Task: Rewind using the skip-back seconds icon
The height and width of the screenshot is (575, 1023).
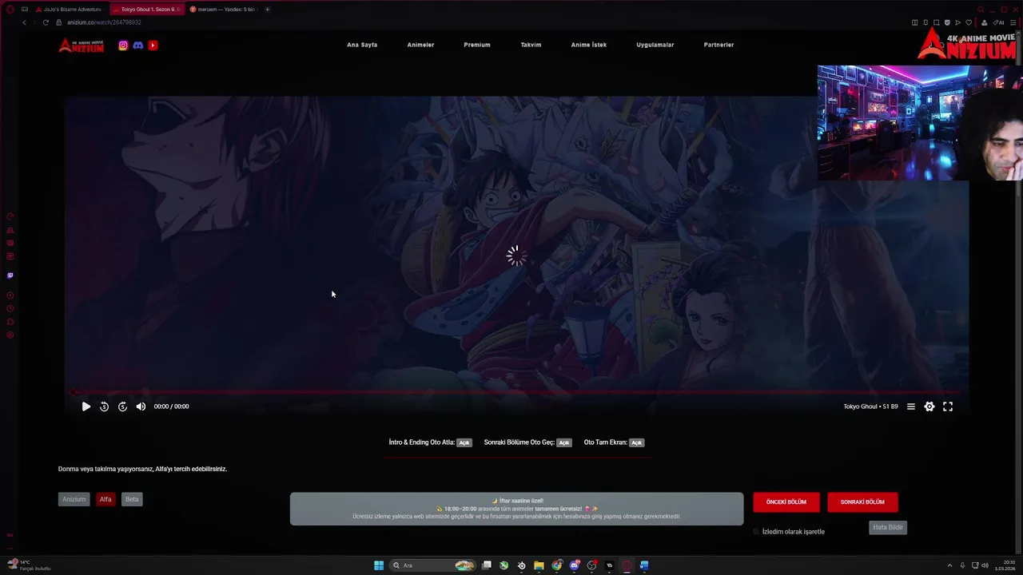Action: click(x=104, y=406)
